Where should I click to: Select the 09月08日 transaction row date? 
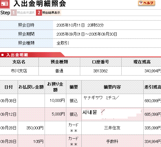click(x=8, y=101)
